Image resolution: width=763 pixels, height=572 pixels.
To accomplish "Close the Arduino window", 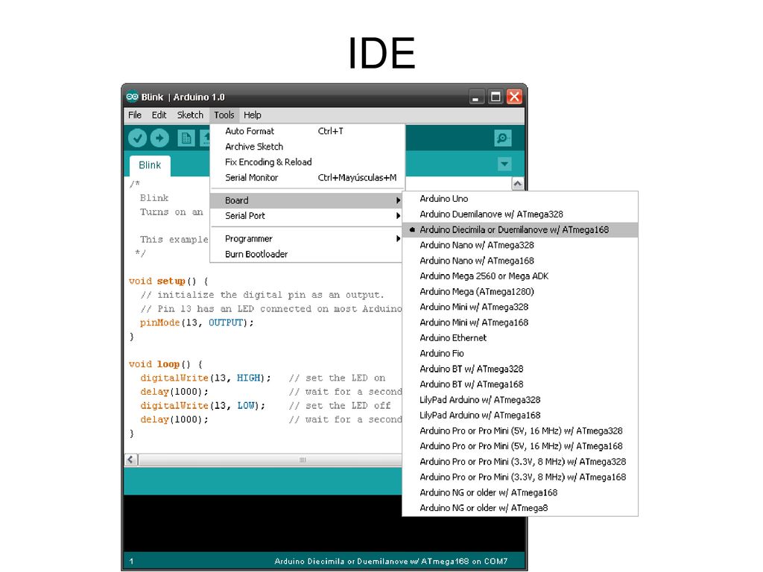I will tap(514, 97).
